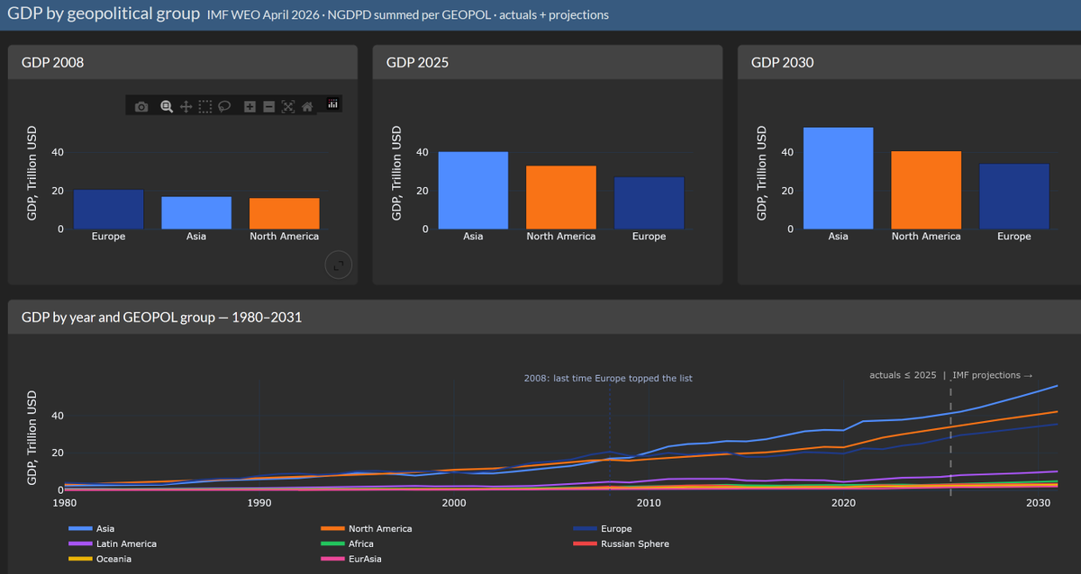The image size is (1081, 574).
Task: Select the Box Select tool in GDP 2008 modebar
Action: [205, 106]
